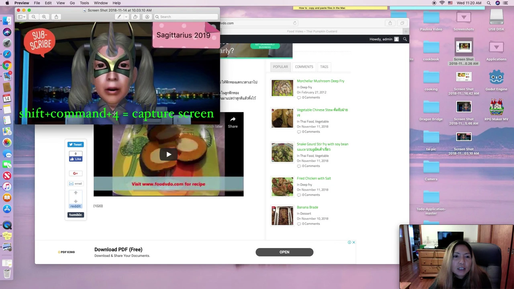
Task: Click the video Share arrow icon
Action: point(233,119)
